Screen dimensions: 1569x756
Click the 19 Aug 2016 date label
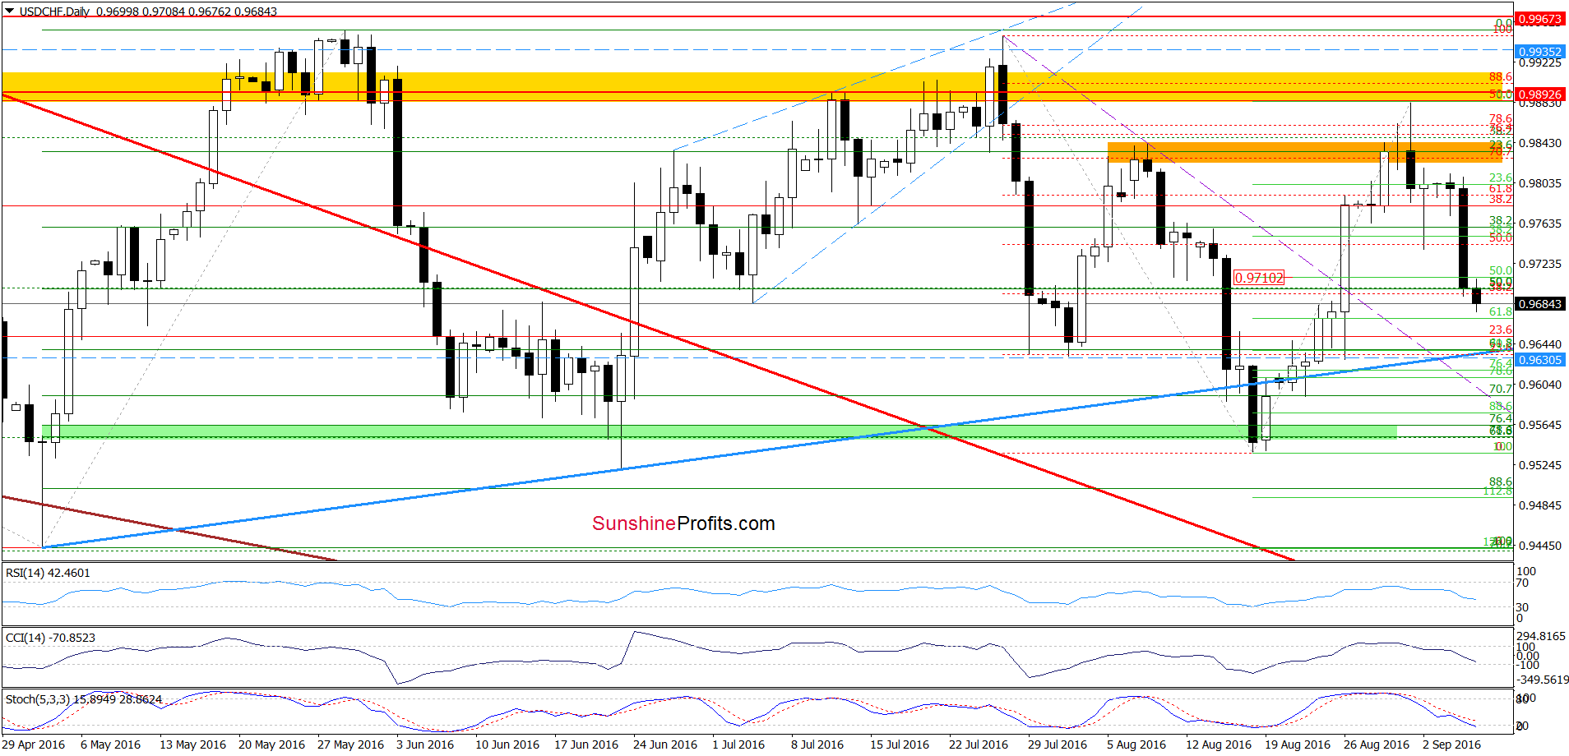[x=1298, y=744]
